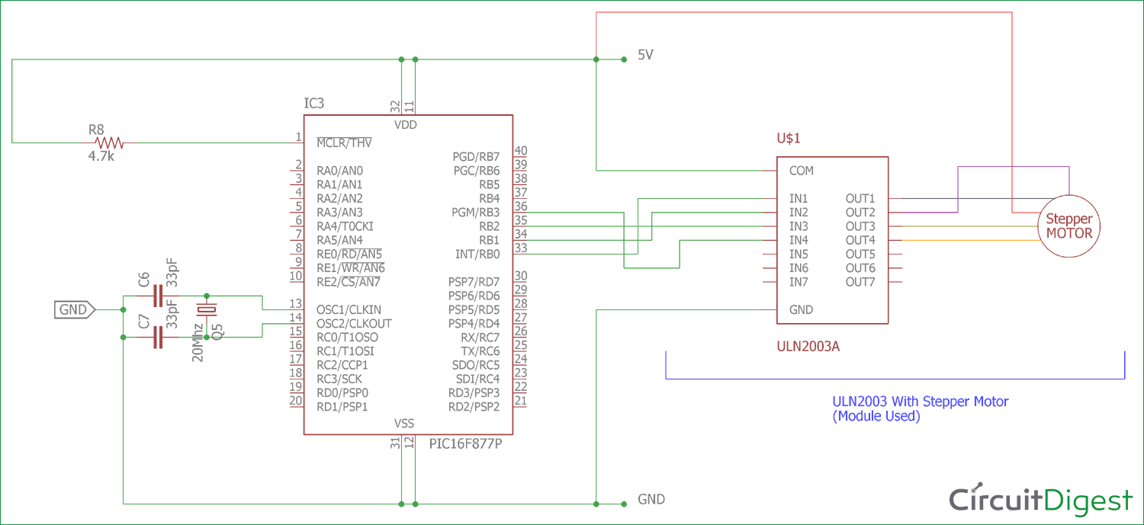Click the RA4/T0CKI pin label
The image size is (1144, 525).
tap(345, 226)
